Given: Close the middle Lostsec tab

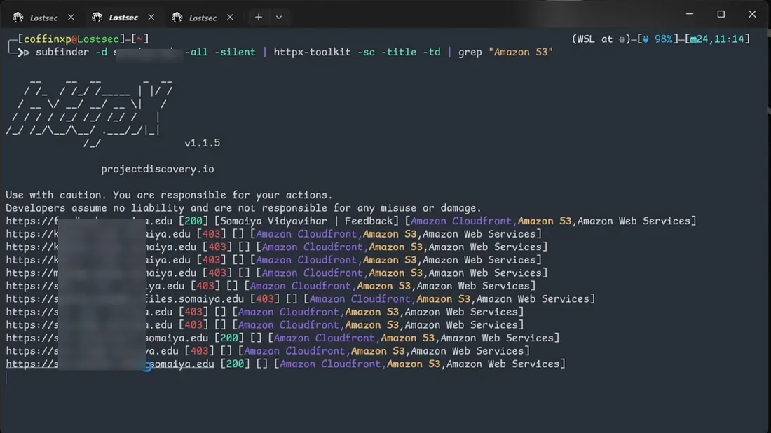Looking at the screenshot, I should (151, 18).
